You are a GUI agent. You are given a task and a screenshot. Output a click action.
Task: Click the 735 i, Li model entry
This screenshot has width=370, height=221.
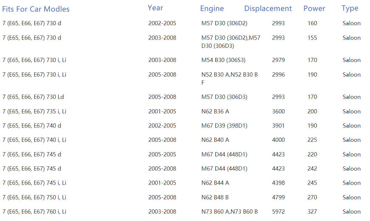pyautogui.click(x=34, y=111)
